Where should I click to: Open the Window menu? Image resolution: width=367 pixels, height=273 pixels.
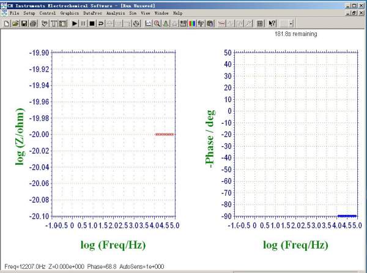[x=161, y=13]
